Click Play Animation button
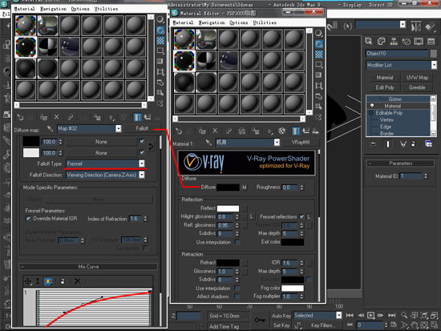This screenshot has width=441, height=331. click(370, 316)
